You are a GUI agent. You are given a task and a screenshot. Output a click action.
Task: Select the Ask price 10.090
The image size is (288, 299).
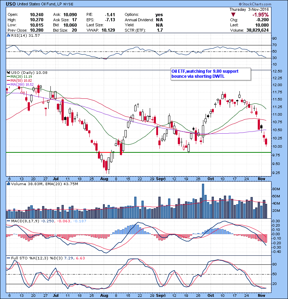pyautogui.click(x=70, y=15)
